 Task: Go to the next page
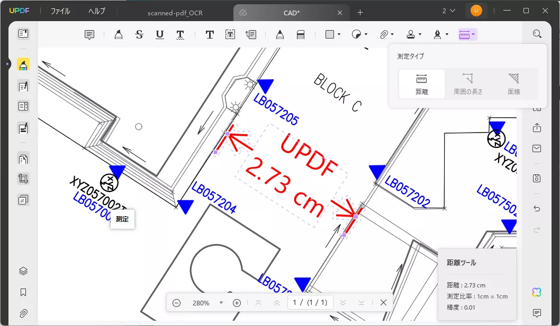[343, 303]
